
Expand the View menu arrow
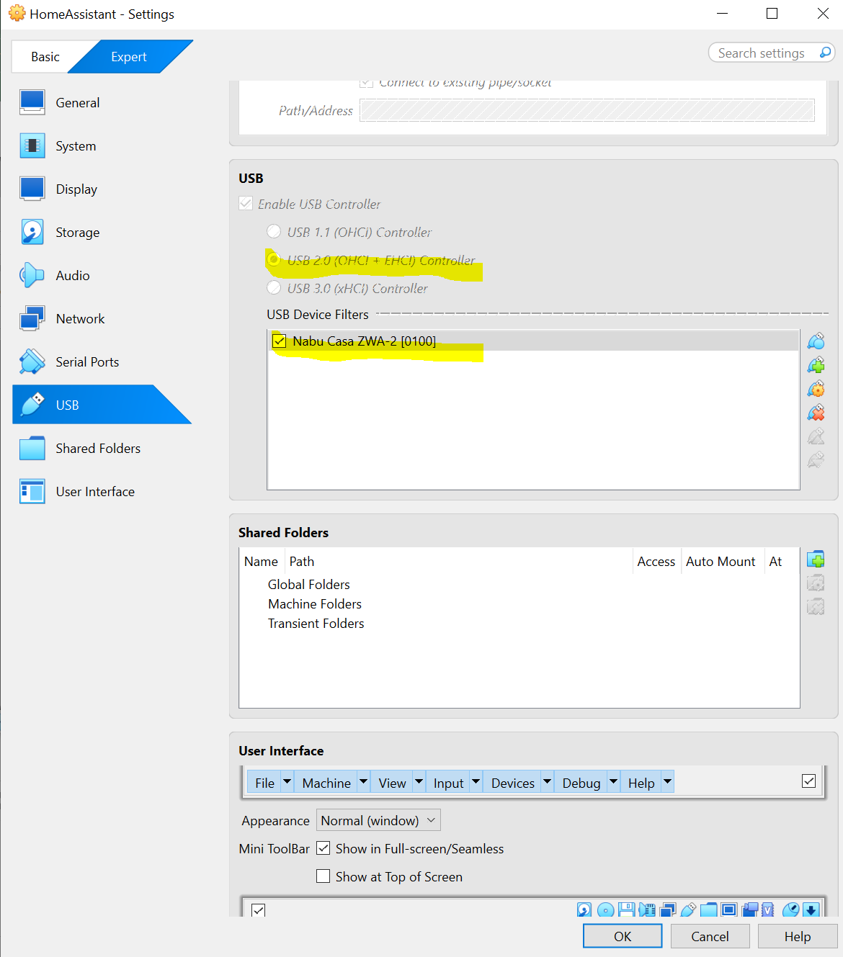click(x=419, y=781)
